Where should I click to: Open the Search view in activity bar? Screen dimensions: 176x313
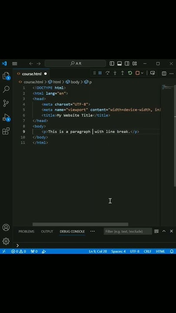point(6,89)
